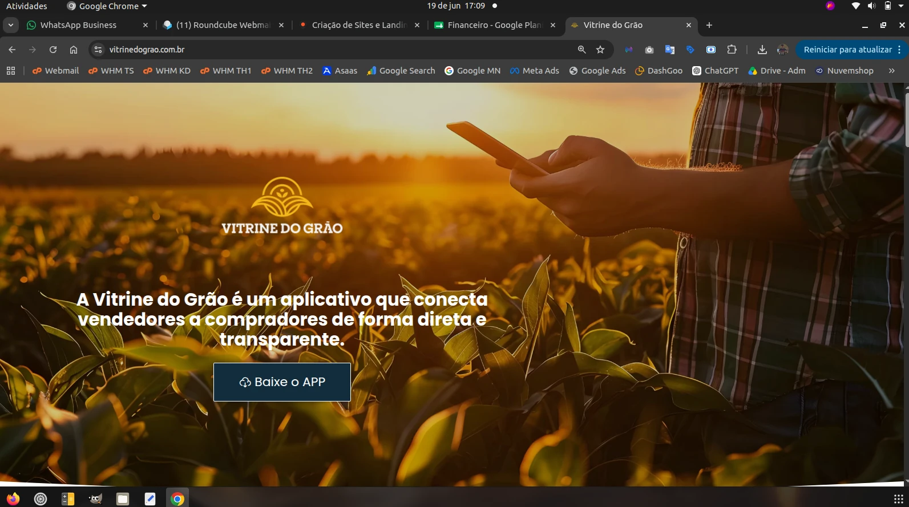Focus Google Chrome in the dock

(x=177, y=499)
